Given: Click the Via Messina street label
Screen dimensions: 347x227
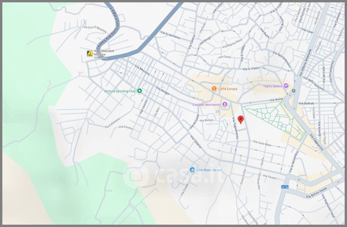Looking at the screenshot, I should 143,71.
